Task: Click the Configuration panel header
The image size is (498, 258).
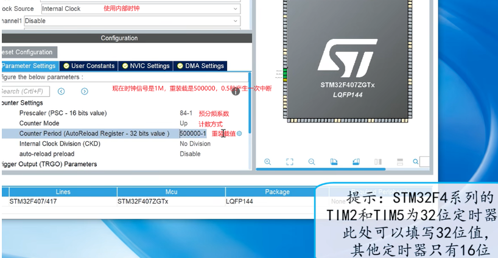Action: coord(127,38)
